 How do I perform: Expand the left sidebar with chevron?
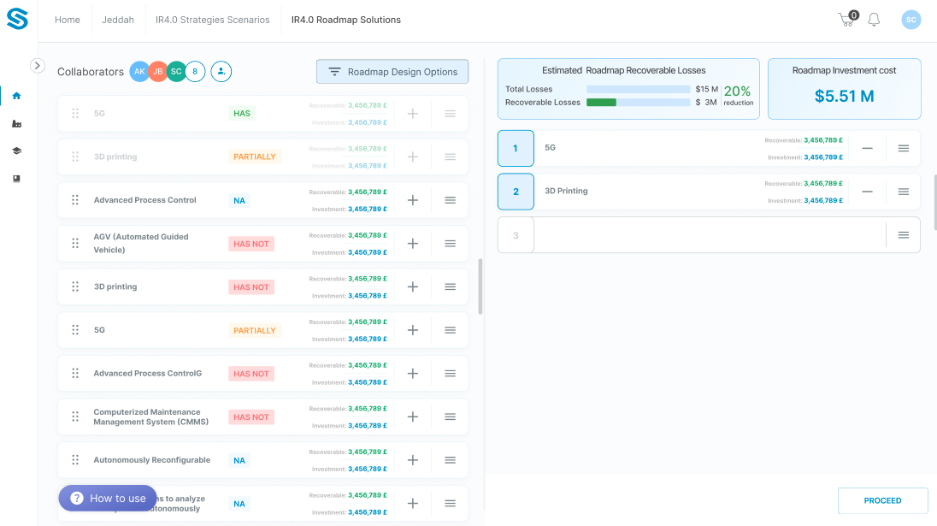pos(37,65)
